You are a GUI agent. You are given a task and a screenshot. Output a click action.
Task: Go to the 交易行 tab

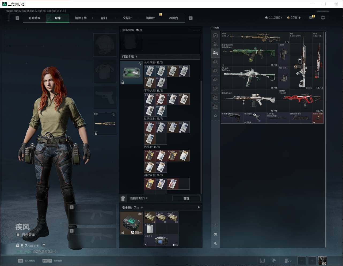point(127,18)
